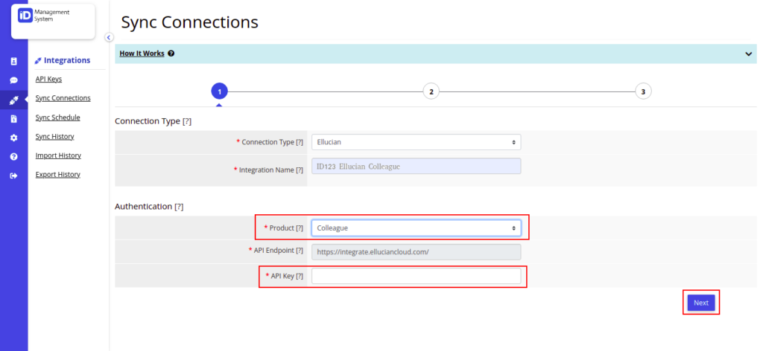Select the plug integrations sidebar icon
This screenshot has height=351, width=763.
point(13,100)
